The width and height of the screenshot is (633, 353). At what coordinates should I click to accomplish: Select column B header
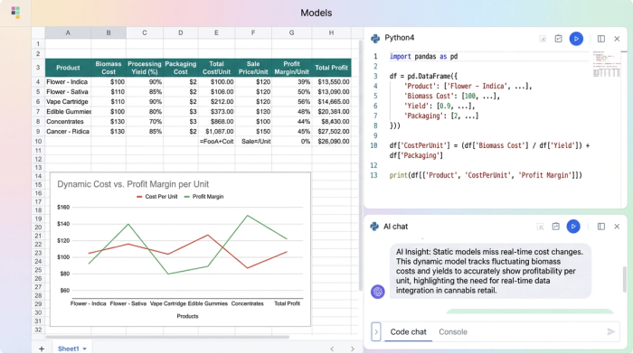click(x=109, y=33)
